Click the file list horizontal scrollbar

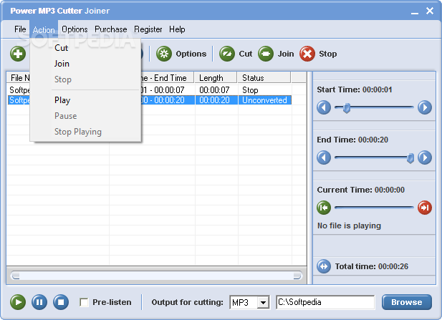(156, 276)
